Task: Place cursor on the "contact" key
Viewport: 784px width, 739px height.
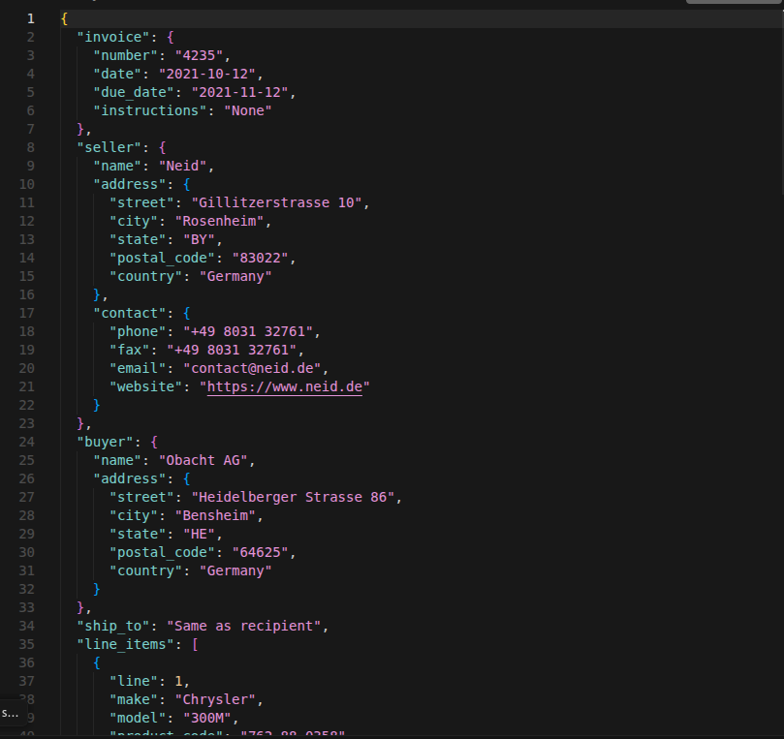Action: pos(130,313)
